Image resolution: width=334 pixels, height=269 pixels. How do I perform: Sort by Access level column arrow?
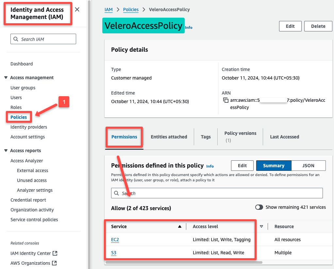tap(261, 226)
